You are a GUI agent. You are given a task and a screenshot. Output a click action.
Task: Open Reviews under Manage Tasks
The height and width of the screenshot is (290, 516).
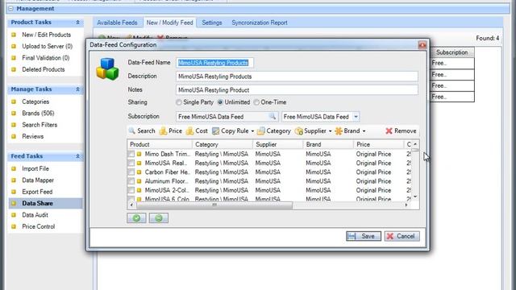click(x=32, y=136)
